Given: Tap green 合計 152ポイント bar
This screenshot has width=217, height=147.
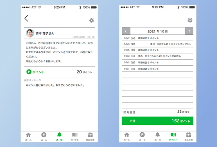Looking at the screenshot, I should click(x=158, y=121).
